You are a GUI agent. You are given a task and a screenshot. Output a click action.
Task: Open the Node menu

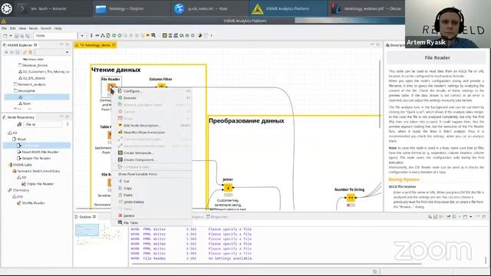[33, 28]
